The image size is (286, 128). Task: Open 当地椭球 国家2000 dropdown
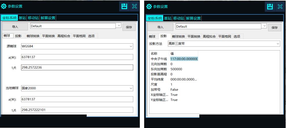[x=77, y=88]
